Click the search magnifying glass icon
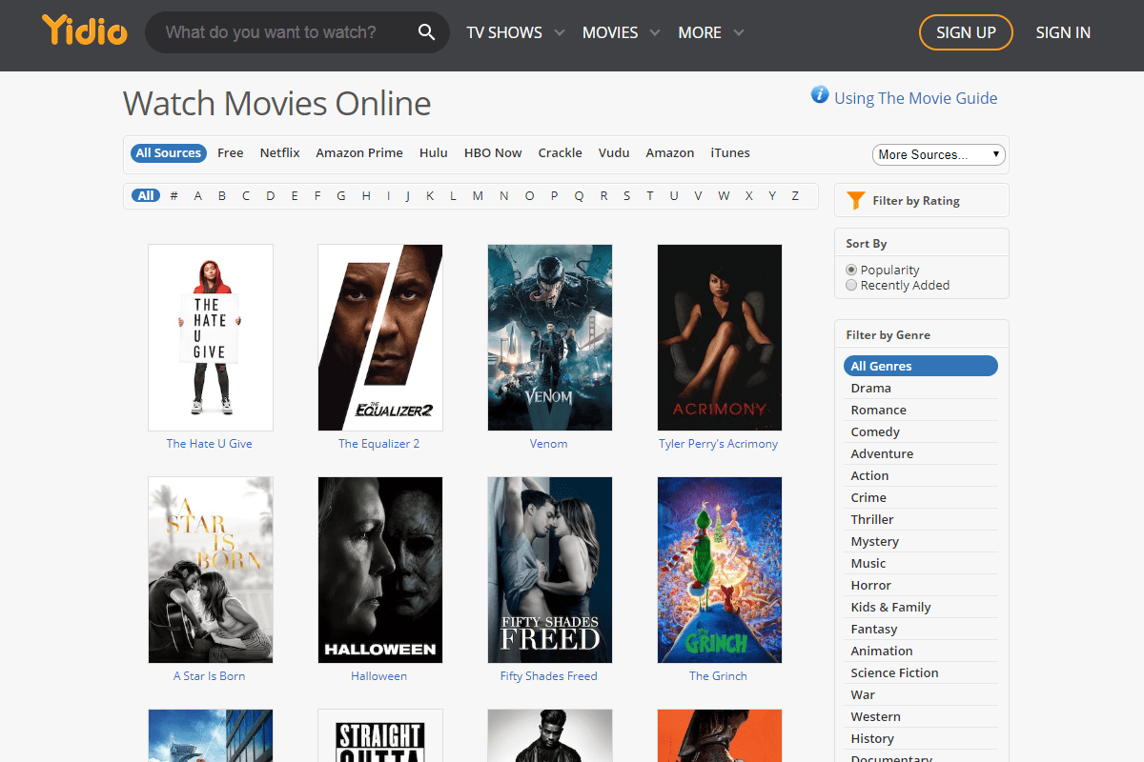This screenshot has height=762, width=1144. tap(426, 32)
